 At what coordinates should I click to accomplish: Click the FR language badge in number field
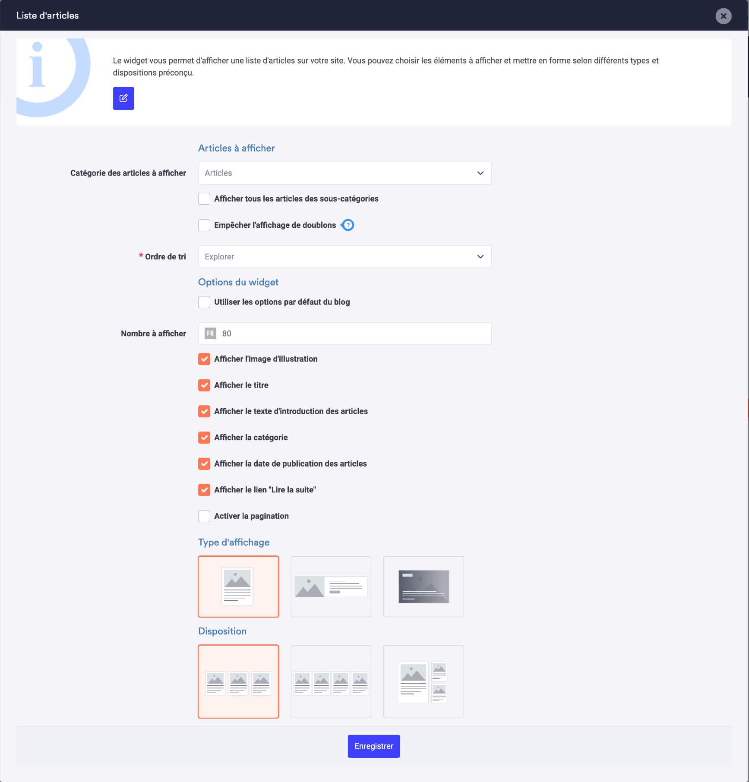[210, 334]
